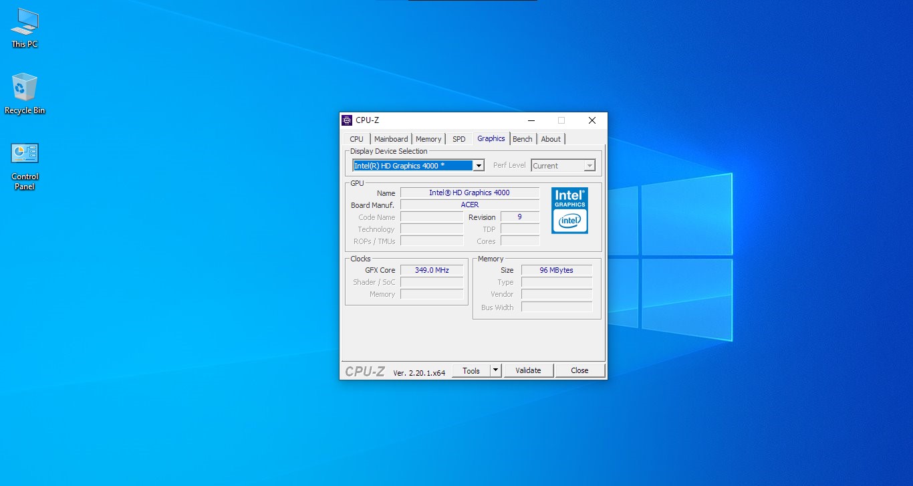Click the CPU-Z title bar app icon

(x=347, y=120)
